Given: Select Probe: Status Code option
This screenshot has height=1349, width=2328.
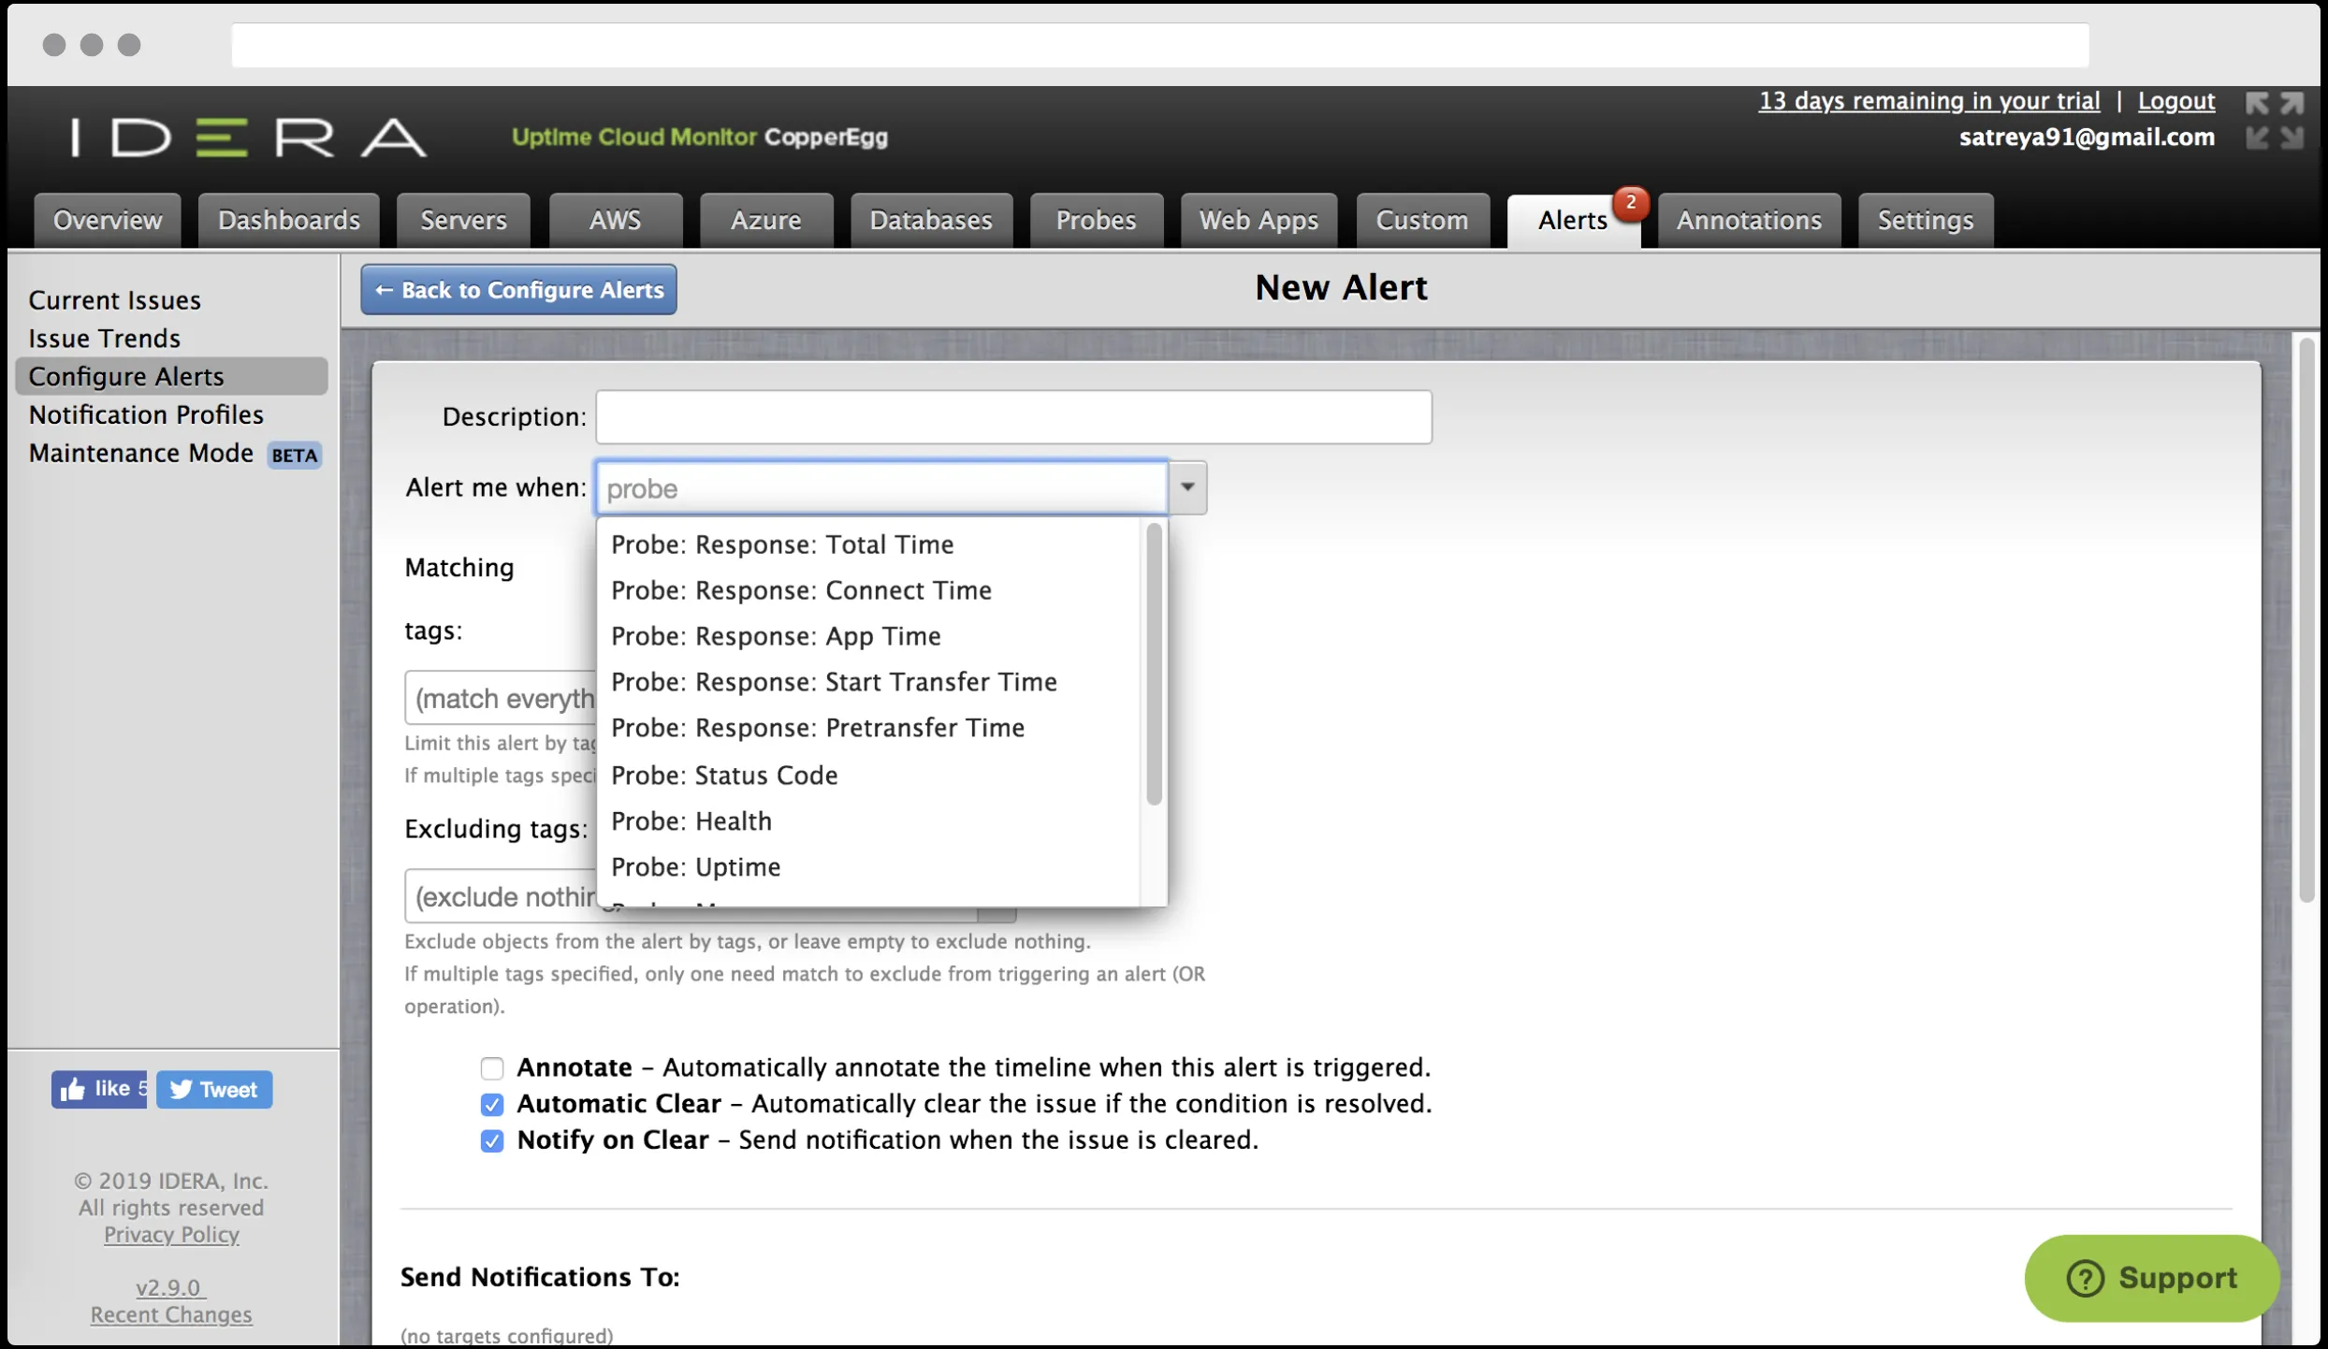Looking at the screenshot, I should tap(724, 775).
